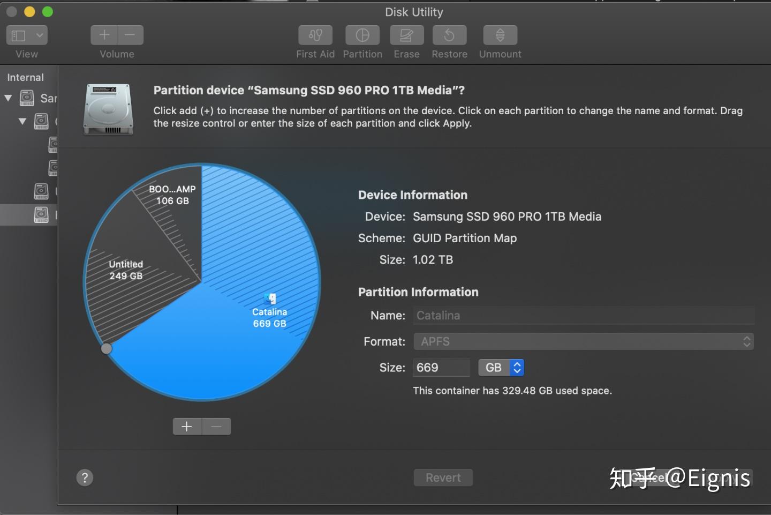
Task: Click the partition Name field showing Catalina
Action: pyautogui.click(x=584, y=316)
